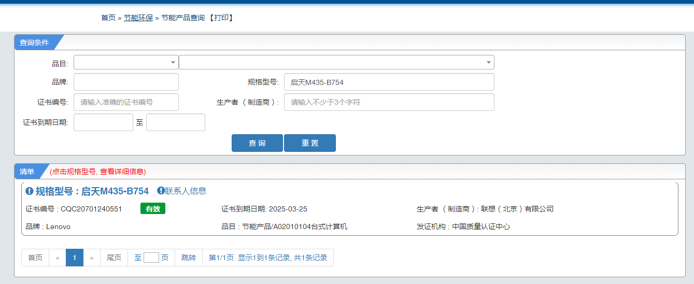Click the 生产者(制造商) input field
Viewport: 694px width, 284px height.
tap(389, 102)
